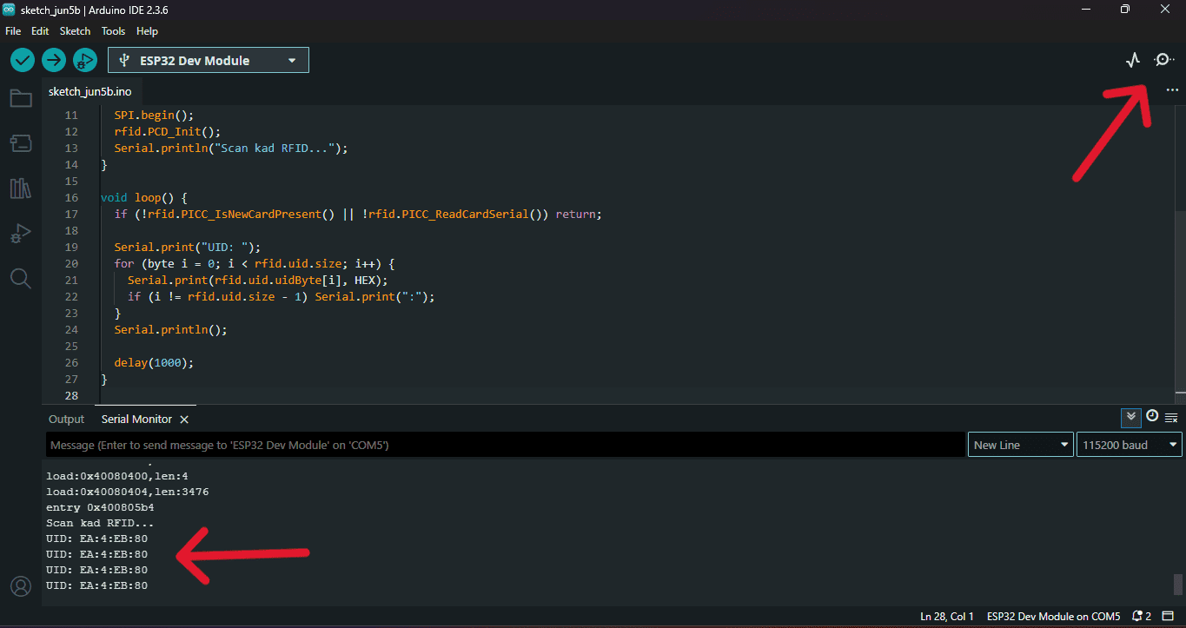
Task: Open the Boards Manager sidebar icon
Action: [x=21, y=143]
